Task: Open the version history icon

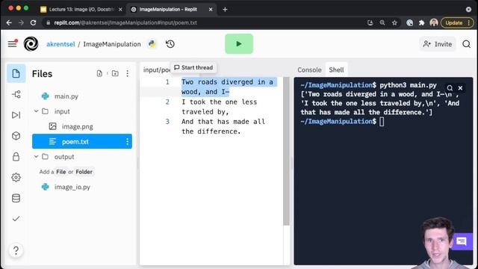Action: point(170,44)
